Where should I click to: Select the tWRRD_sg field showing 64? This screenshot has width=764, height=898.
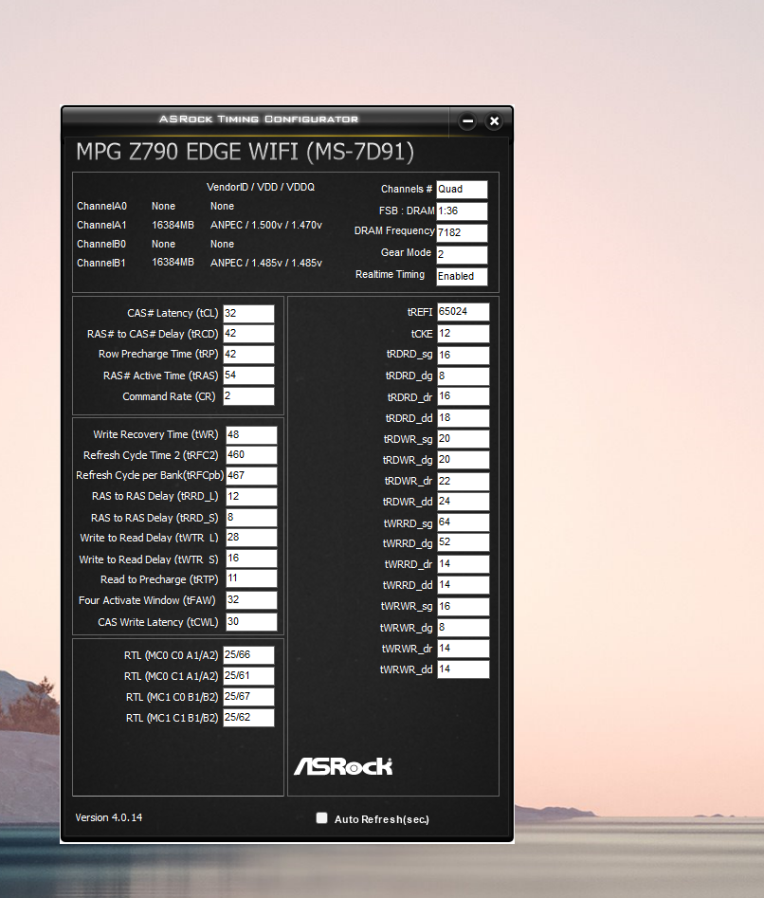(463, 522)
